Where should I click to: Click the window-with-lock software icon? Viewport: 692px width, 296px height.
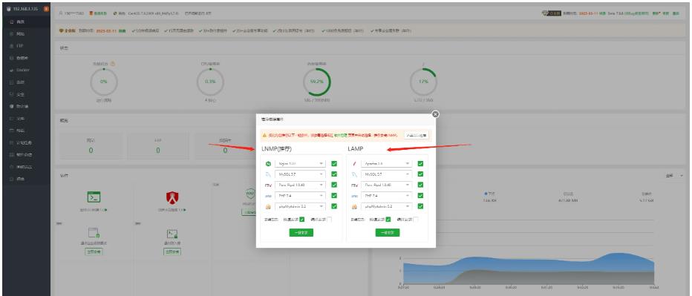94,233
